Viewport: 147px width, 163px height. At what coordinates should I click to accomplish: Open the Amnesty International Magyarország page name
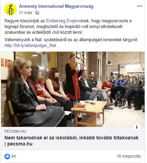56,6
